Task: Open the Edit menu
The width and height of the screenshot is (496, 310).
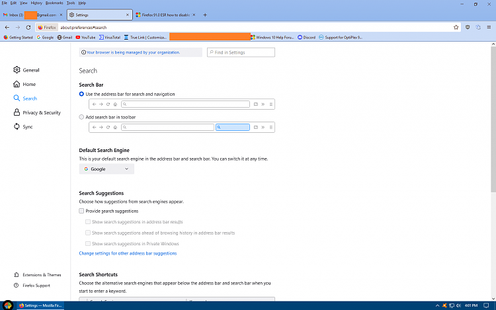Action: click(x=13, y=3)
